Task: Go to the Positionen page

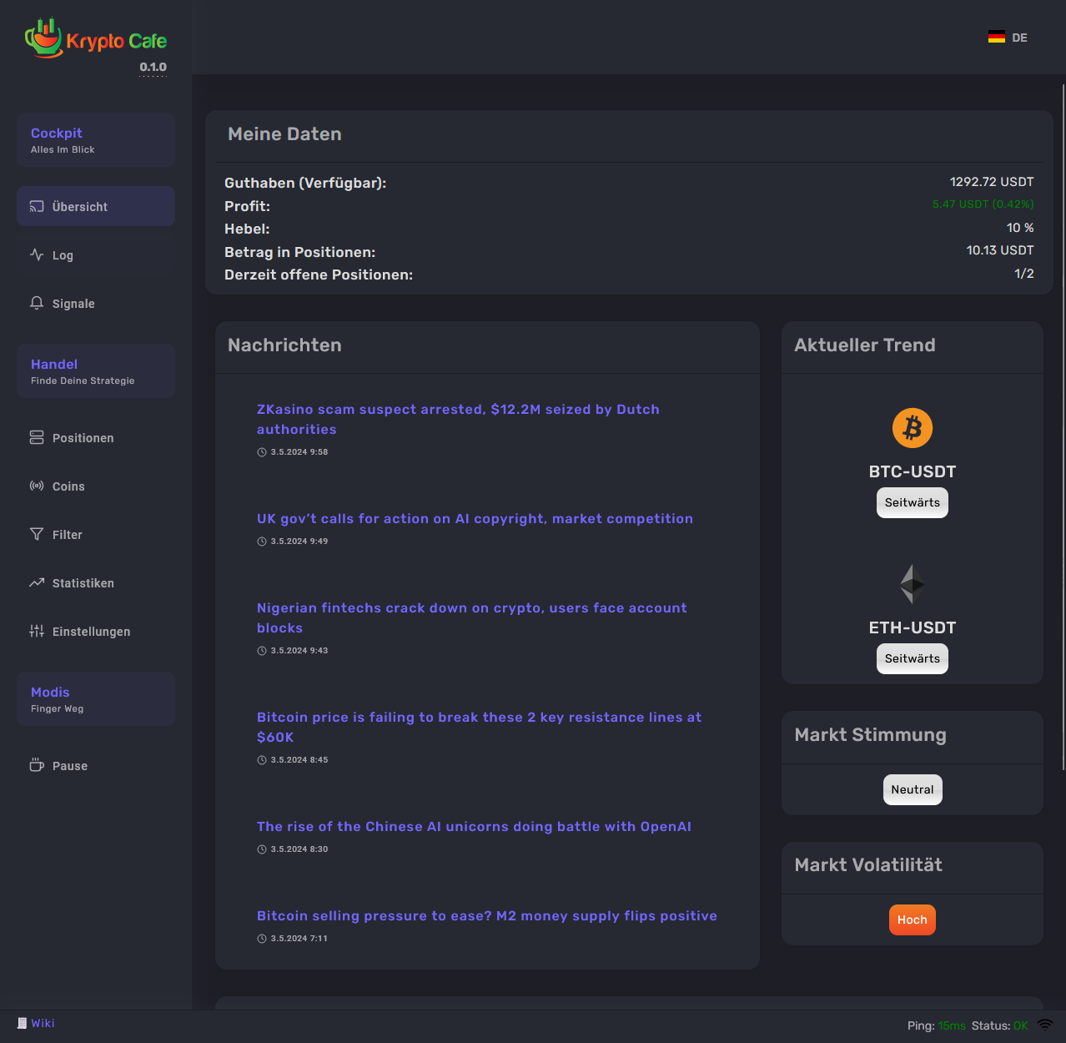Action: click(x=83, y=438)
